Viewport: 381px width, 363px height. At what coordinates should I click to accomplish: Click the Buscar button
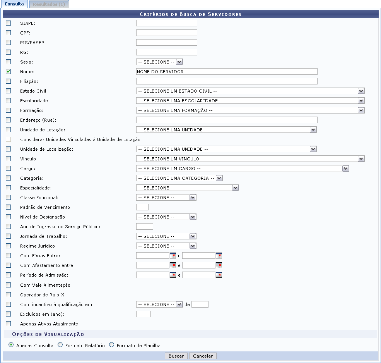tap(176, 356)
